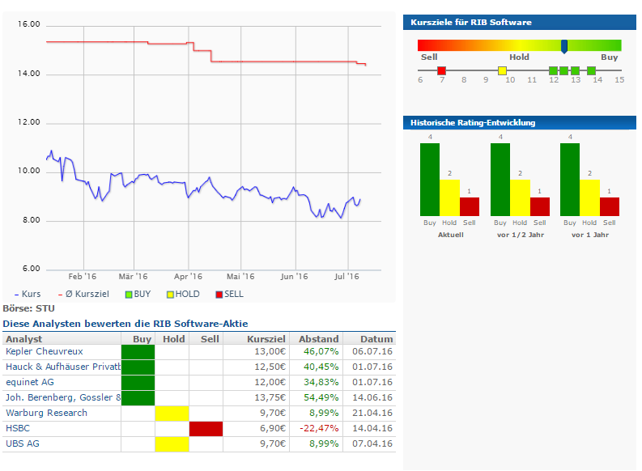Sort the table by the Kursziel column header
The image size is (642, 471).
tap(266, 339)
